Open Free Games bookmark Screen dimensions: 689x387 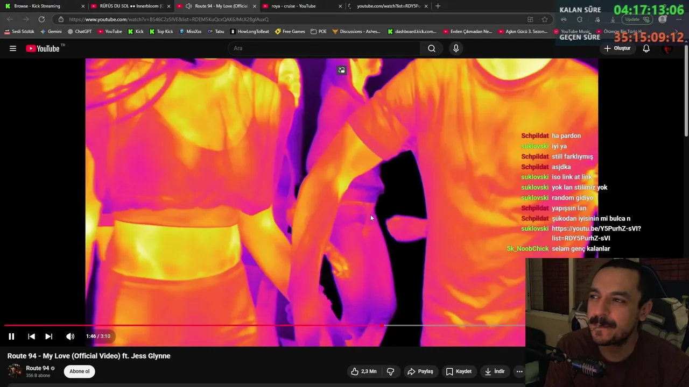(x=290, y=32)
